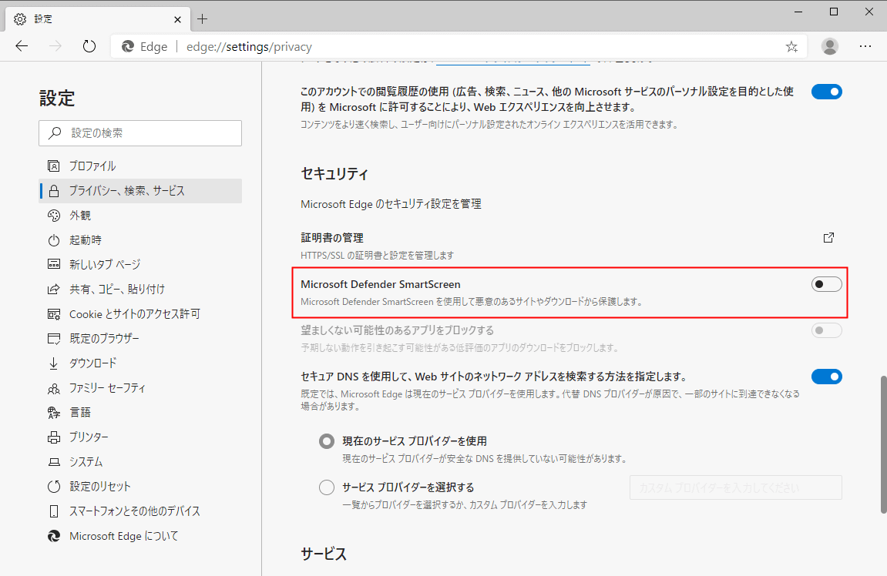
Task: Click the Microsoft Defender SmartScreen title text
Action: click(381, 284)
